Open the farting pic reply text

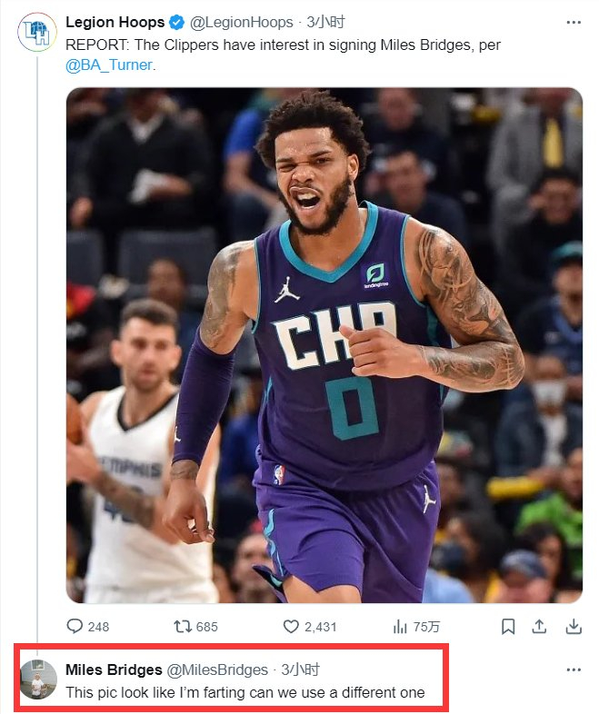point(245,692)
